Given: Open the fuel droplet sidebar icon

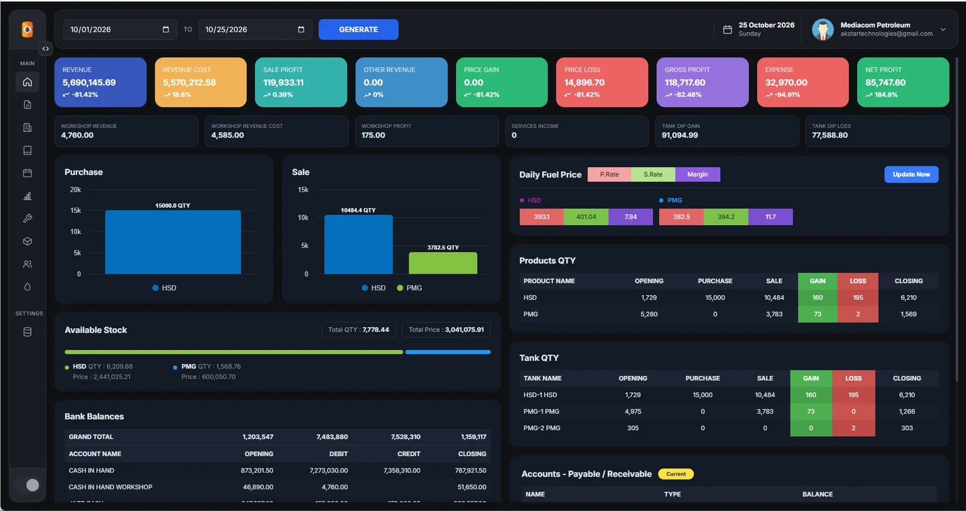Looking at the screenshot, I should pos(27,287).
